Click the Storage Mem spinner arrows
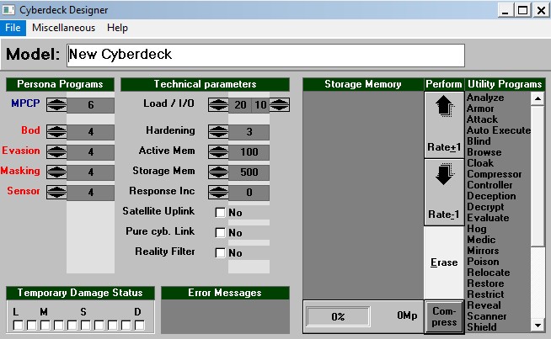Viewport: 551px width, 339px height. click(218, 172)
